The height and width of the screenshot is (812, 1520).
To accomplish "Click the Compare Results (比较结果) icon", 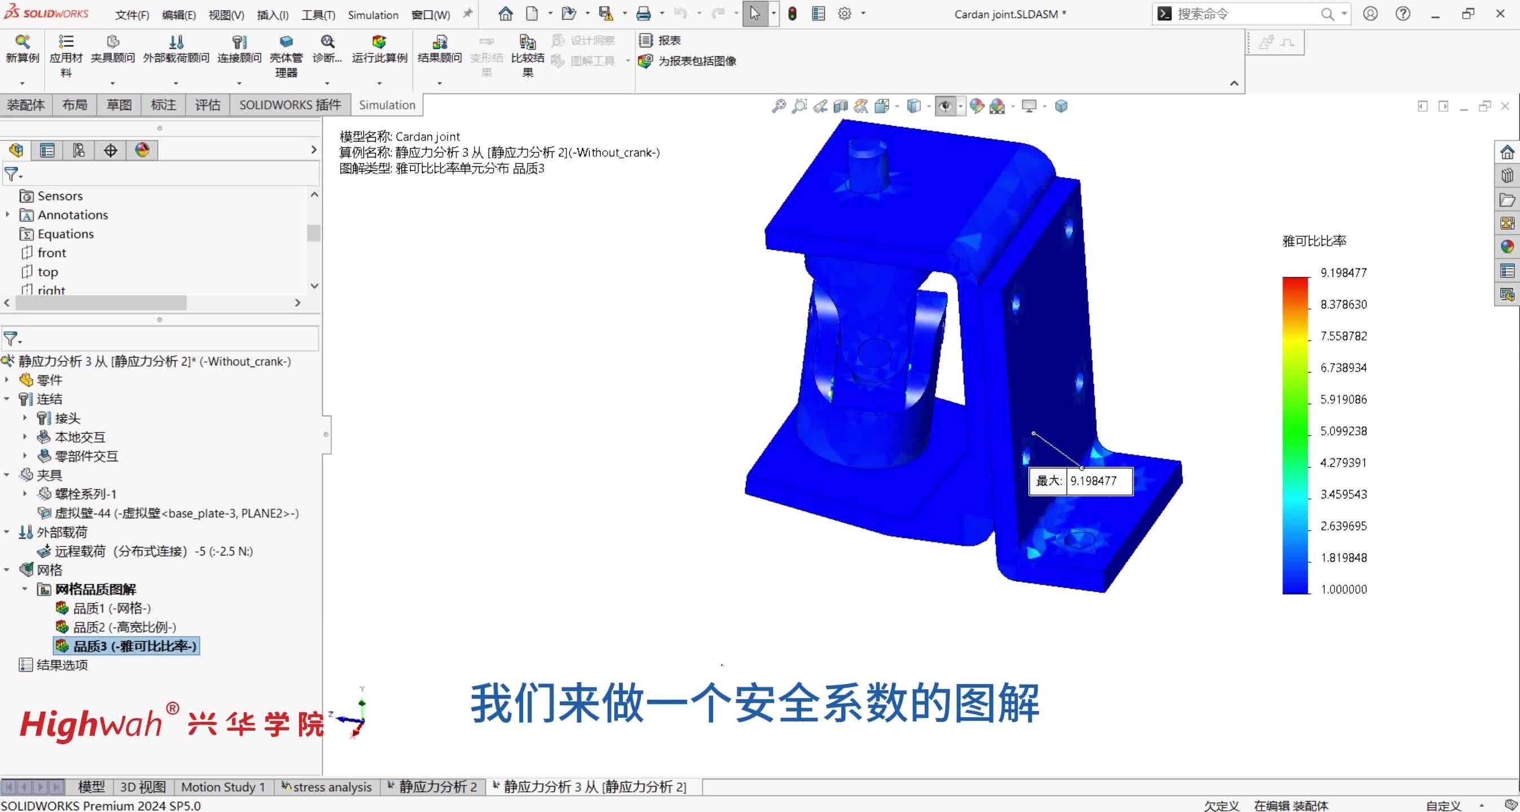I will pos(527,42).
